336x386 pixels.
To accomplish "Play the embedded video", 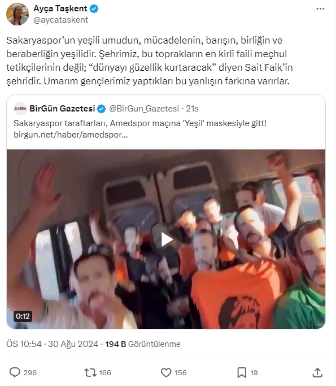I will (x=166, y=239).
